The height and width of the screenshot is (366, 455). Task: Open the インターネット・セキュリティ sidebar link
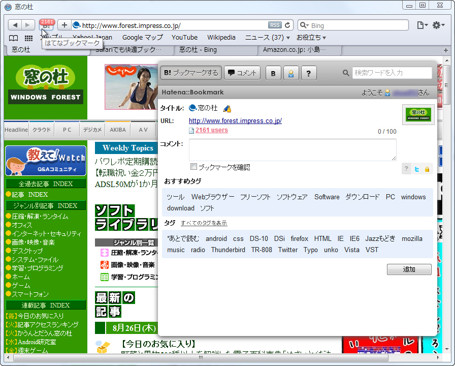pos(46,233)
